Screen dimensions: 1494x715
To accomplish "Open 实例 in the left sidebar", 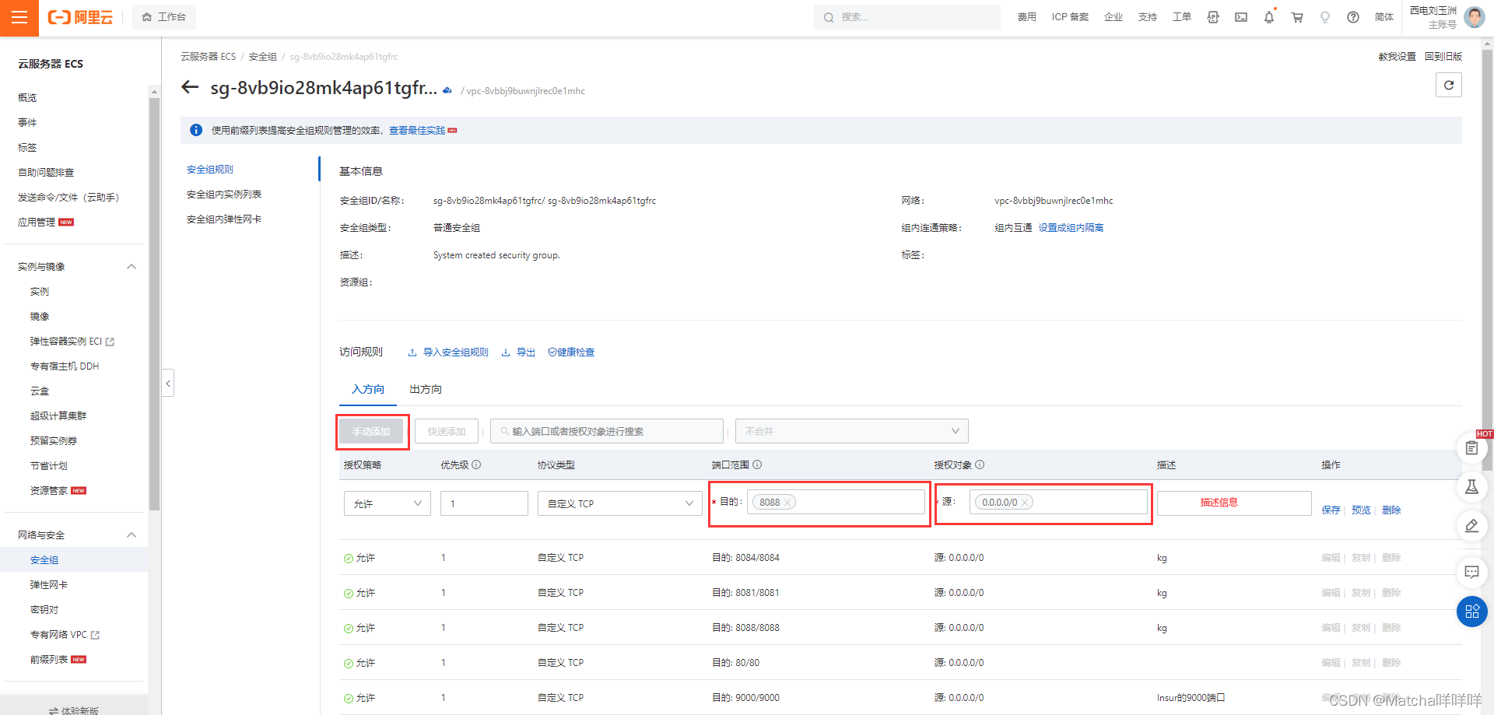I will (x=40, y=292).
